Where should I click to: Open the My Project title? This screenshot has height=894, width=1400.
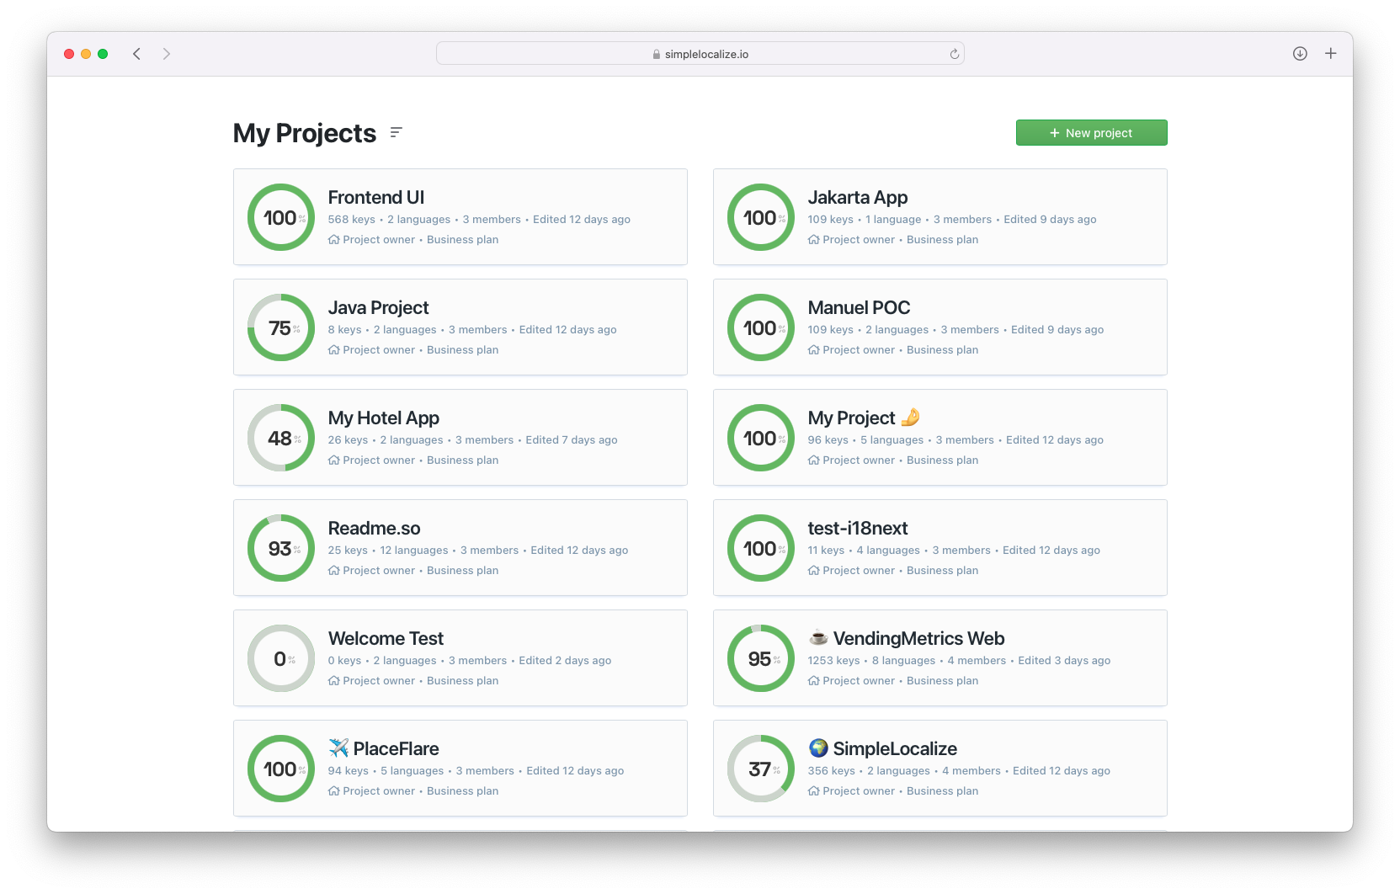pyautogui.click(x=851, y=418)
